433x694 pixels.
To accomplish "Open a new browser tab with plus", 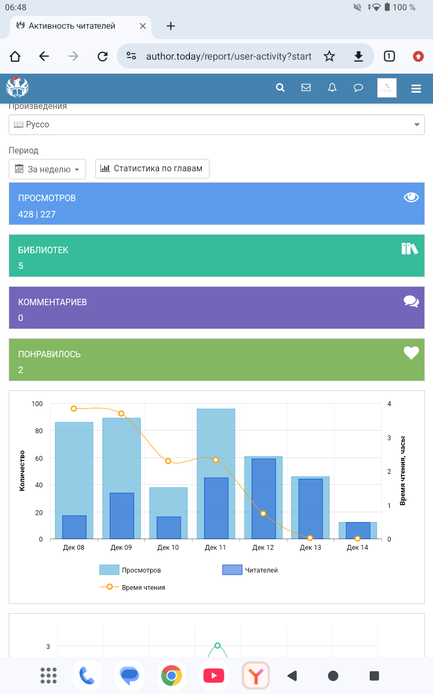I will pos(171,26).
